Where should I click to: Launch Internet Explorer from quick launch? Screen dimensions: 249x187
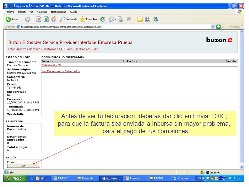pyautogui.click(x=32, y=178)
